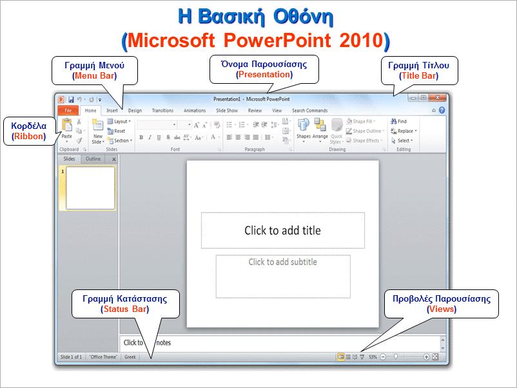Open the Shapes gallery dropdown
The image size is (517, 388).
click(304, 131)
